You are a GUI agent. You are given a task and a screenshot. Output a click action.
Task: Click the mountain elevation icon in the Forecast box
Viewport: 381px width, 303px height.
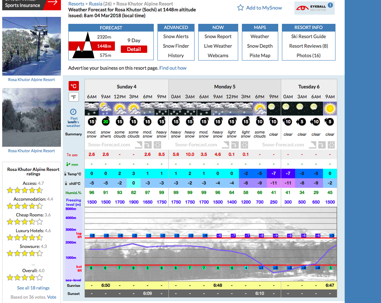pyautogui.click(x=84, y=45)
